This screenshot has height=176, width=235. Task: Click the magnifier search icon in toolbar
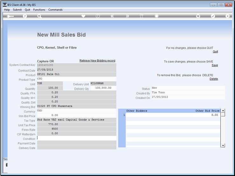pyautogui.click(x=39, y=16)
